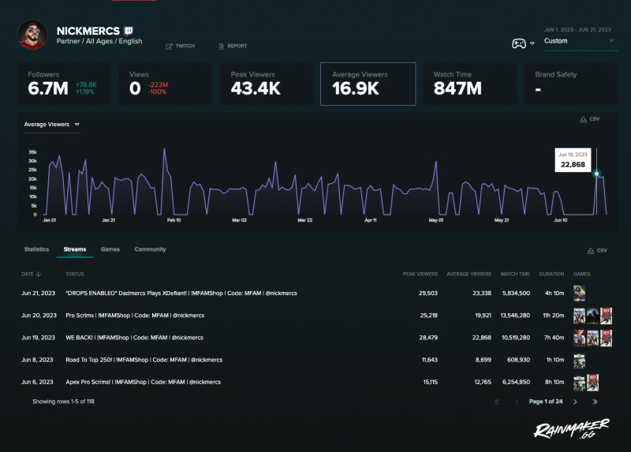Image resolution: width=631 pixels, height=452 pixels.
Task: Select the Watch Time stat card
Action: [469, 84]
